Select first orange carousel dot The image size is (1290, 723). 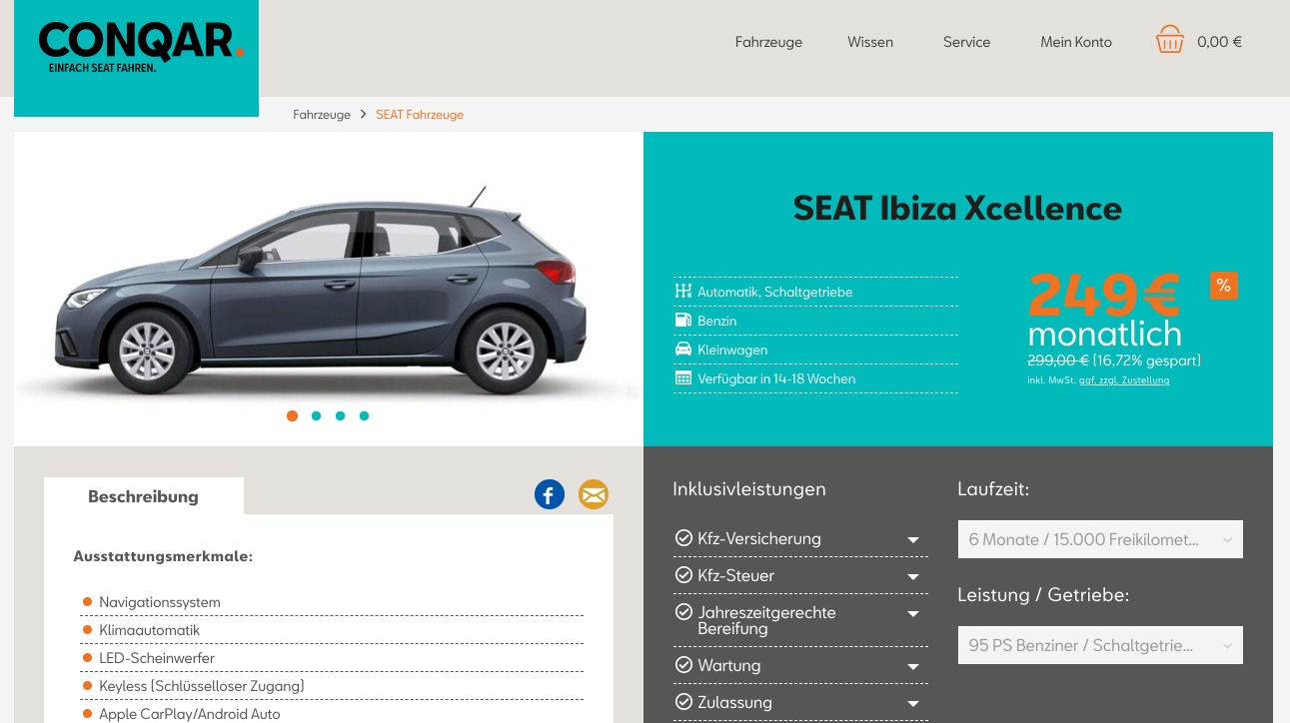(292, 415)
